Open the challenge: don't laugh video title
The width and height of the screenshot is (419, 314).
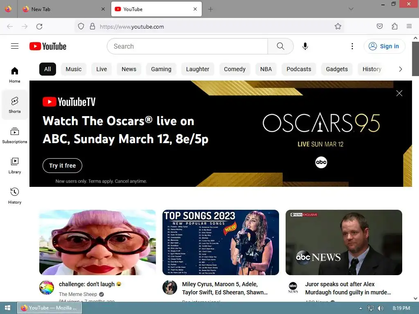click(x=90, y=284)
